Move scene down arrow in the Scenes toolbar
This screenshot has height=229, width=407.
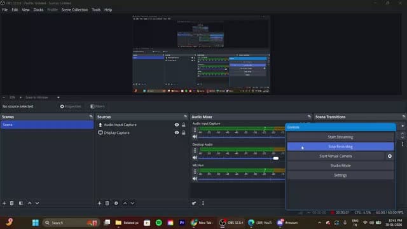[x=37, y=203]
